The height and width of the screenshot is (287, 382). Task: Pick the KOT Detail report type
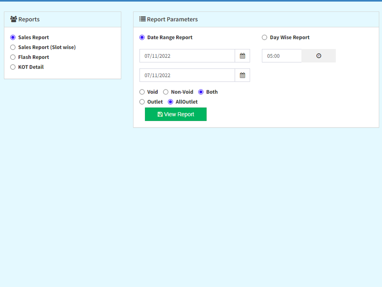coord(13,67)
